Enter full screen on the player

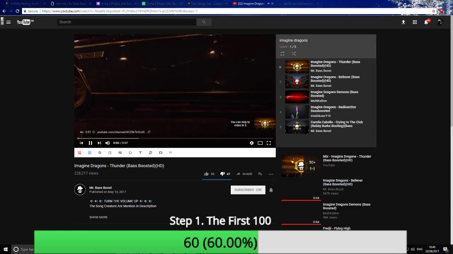point(269,143)
